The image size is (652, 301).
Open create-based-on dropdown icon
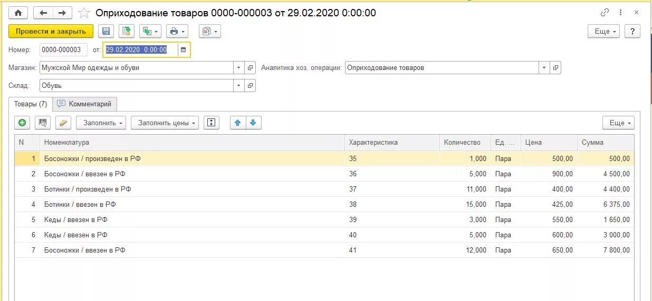pyautogui.click(x=150, y=32)
